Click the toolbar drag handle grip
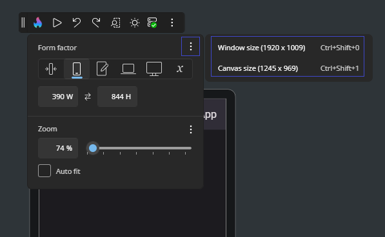Screen dimensions: 385x237 pyautogui.click(x=23, y=23)
